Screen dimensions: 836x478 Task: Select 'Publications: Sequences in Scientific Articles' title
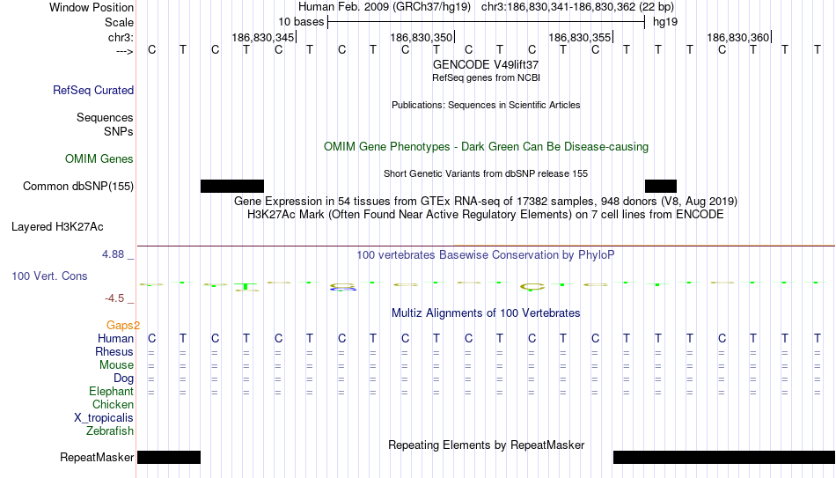pyautogui.click(x=486, y=105)
